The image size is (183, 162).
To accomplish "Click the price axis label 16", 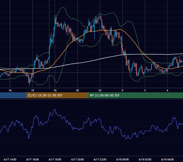I will pos(33,90).
